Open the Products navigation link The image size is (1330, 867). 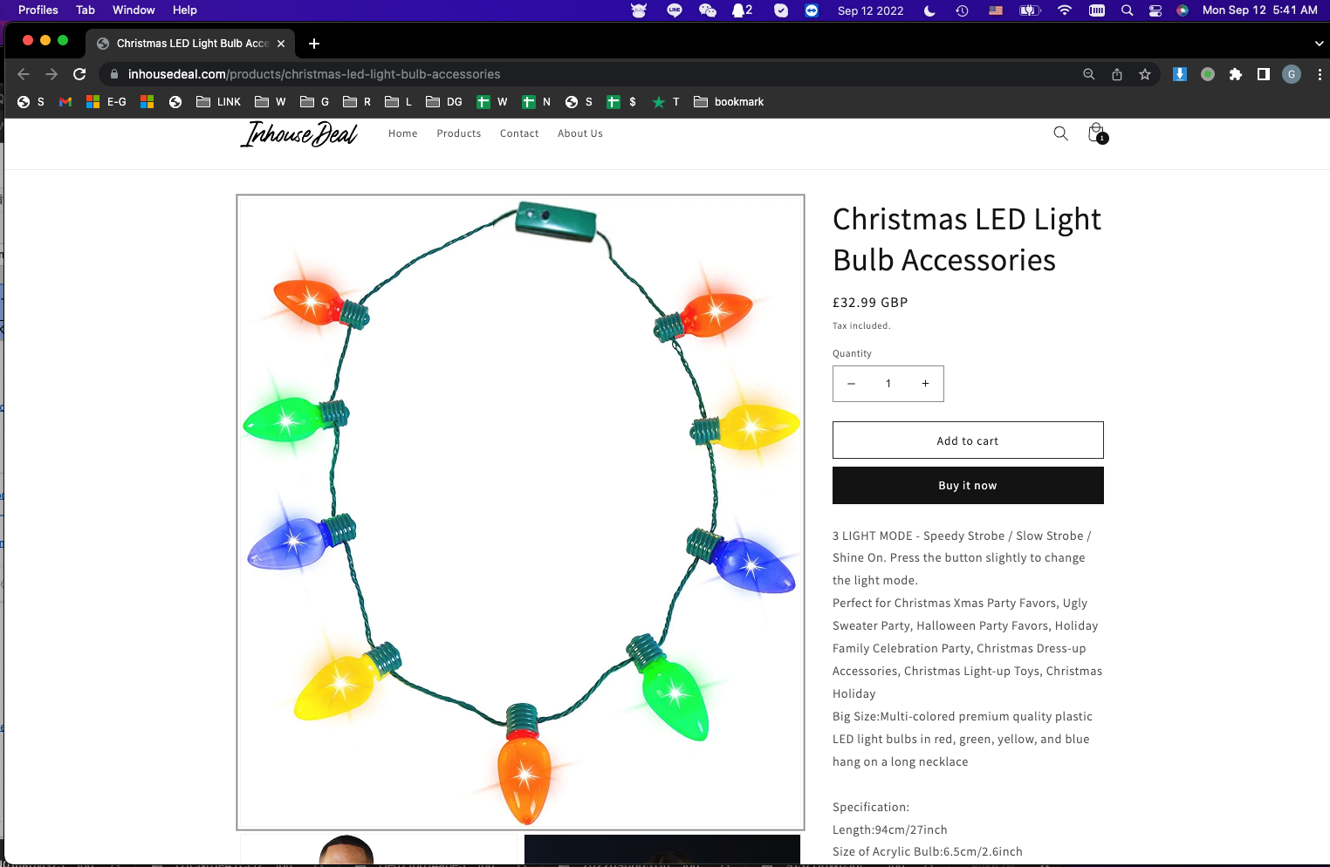(x=459, y=133)
